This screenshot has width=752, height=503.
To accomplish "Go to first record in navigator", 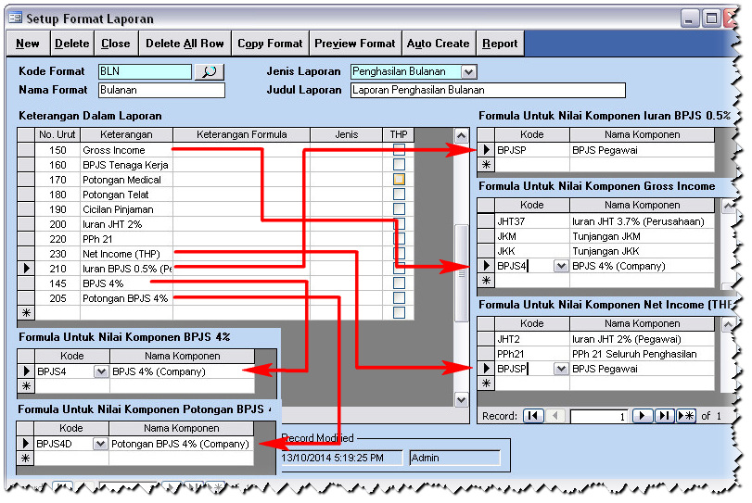I will [x=533, y=416].
